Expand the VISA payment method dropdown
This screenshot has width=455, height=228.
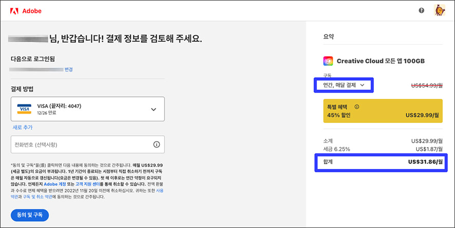click(x=87, y=109)
